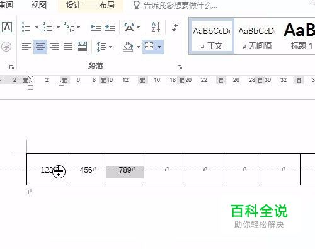Click the enclosed character 字 icon
315x249 pixels.
(6, 47)
